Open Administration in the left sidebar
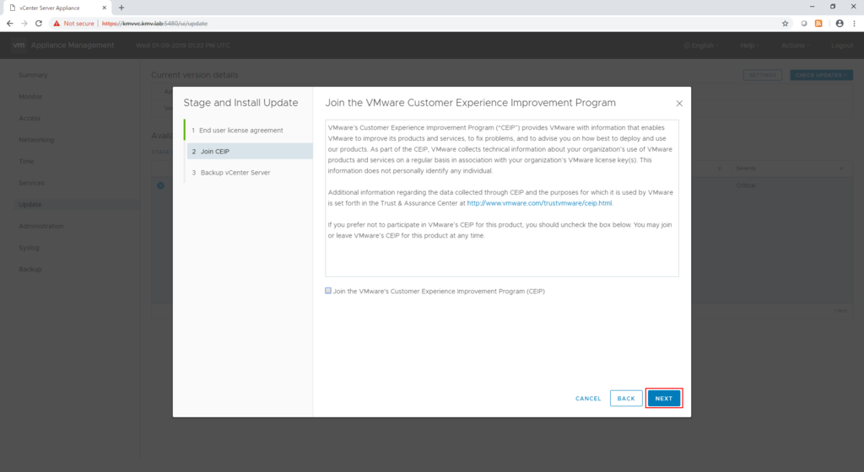This screenshot has height=472, width=864. [x=40, y=226]
